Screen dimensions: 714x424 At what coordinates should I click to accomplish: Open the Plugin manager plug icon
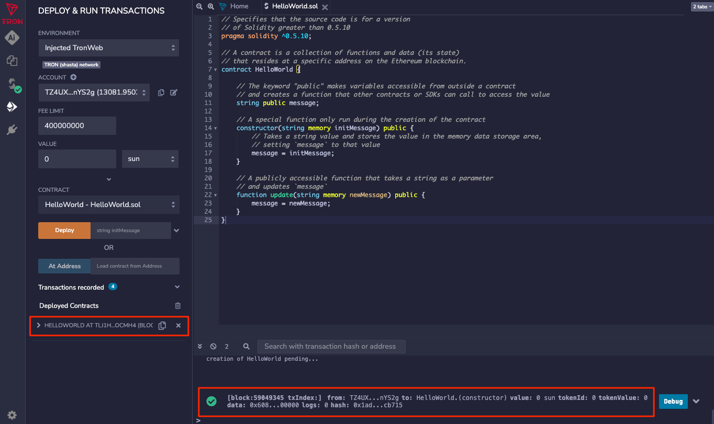point(12,130)
